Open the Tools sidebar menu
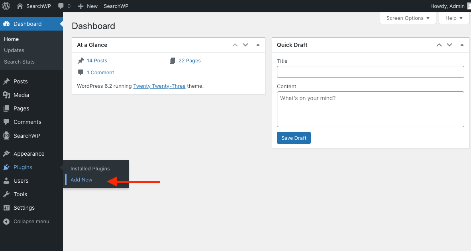Image resolution: width=471 pixels, height=251 pixels. click(20, 194)
